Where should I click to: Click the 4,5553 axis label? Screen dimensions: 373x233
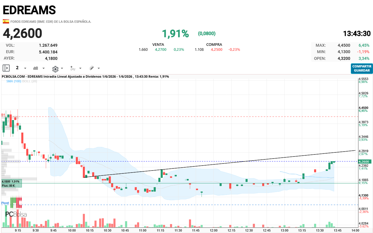point(364,79)
